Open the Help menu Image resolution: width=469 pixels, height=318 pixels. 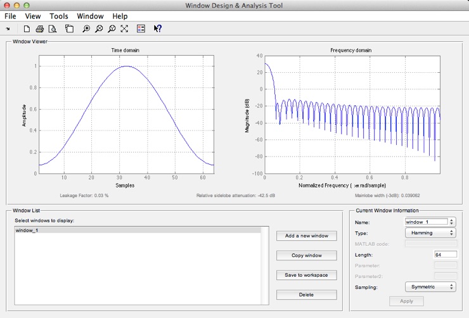pyautogui.click(x=120, y=16)
